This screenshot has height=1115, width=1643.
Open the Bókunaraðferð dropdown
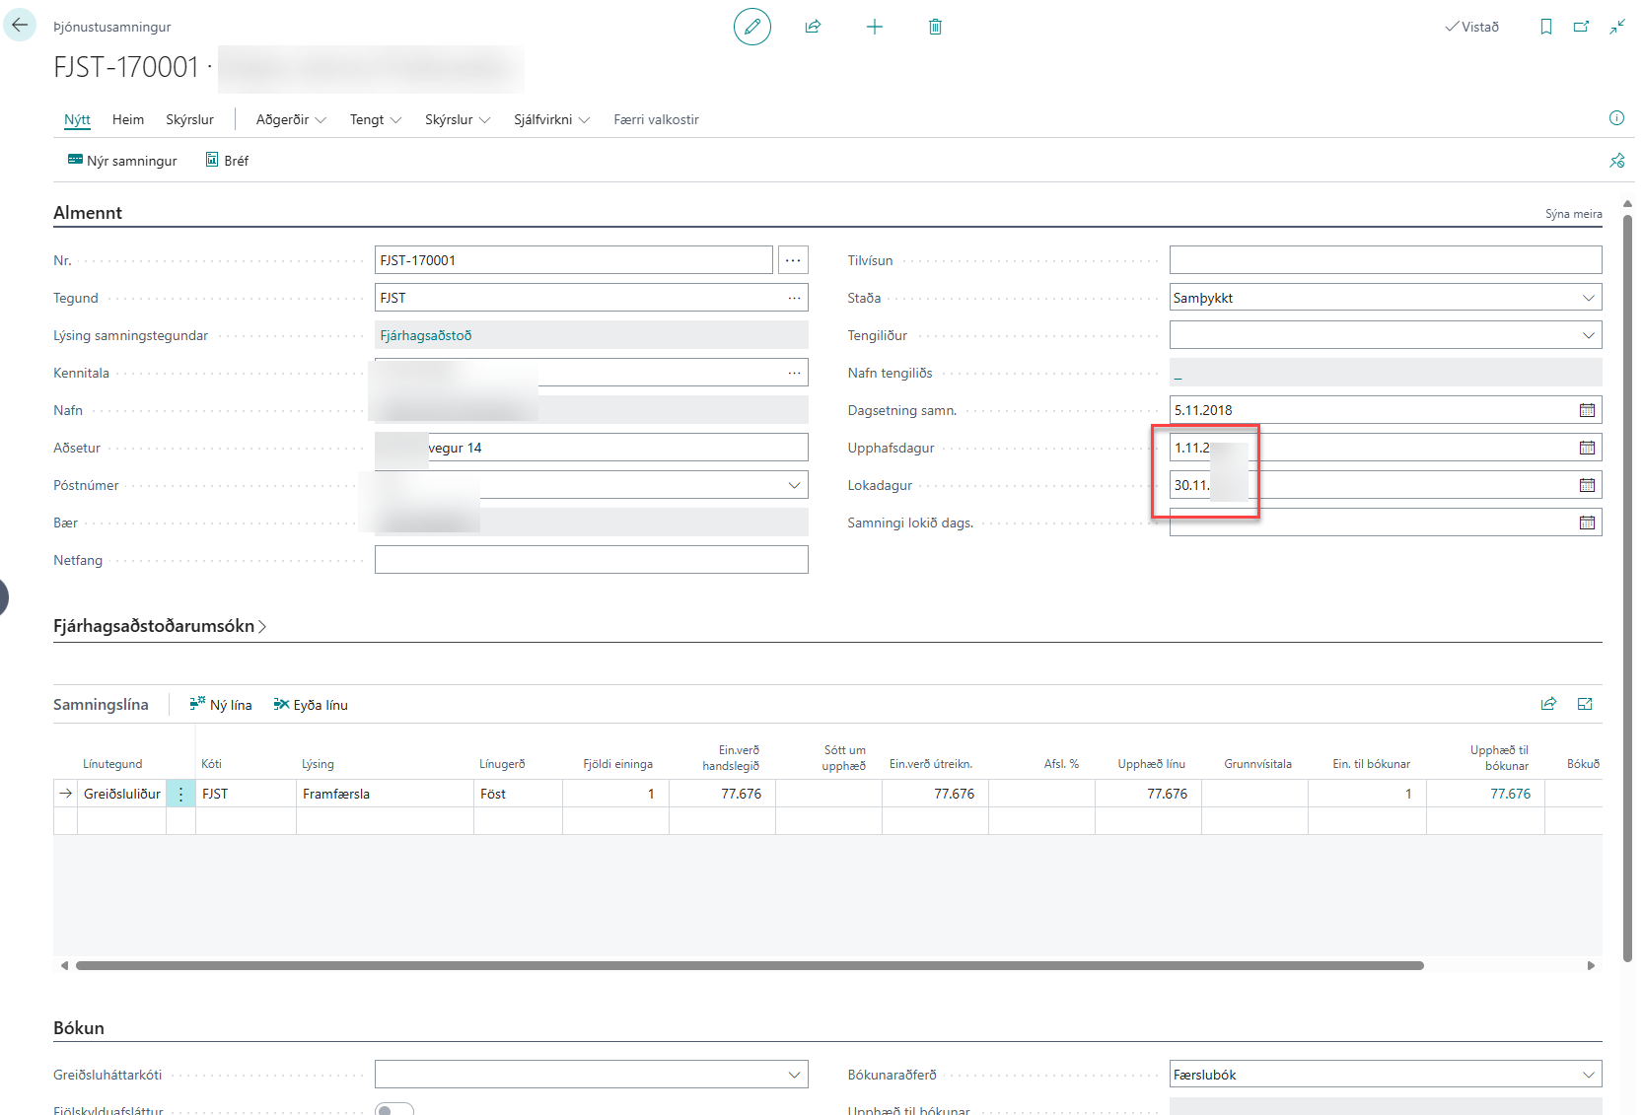click(1385, 1075)
